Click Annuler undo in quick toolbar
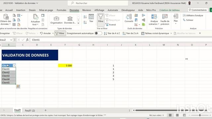 coord(45,33)
